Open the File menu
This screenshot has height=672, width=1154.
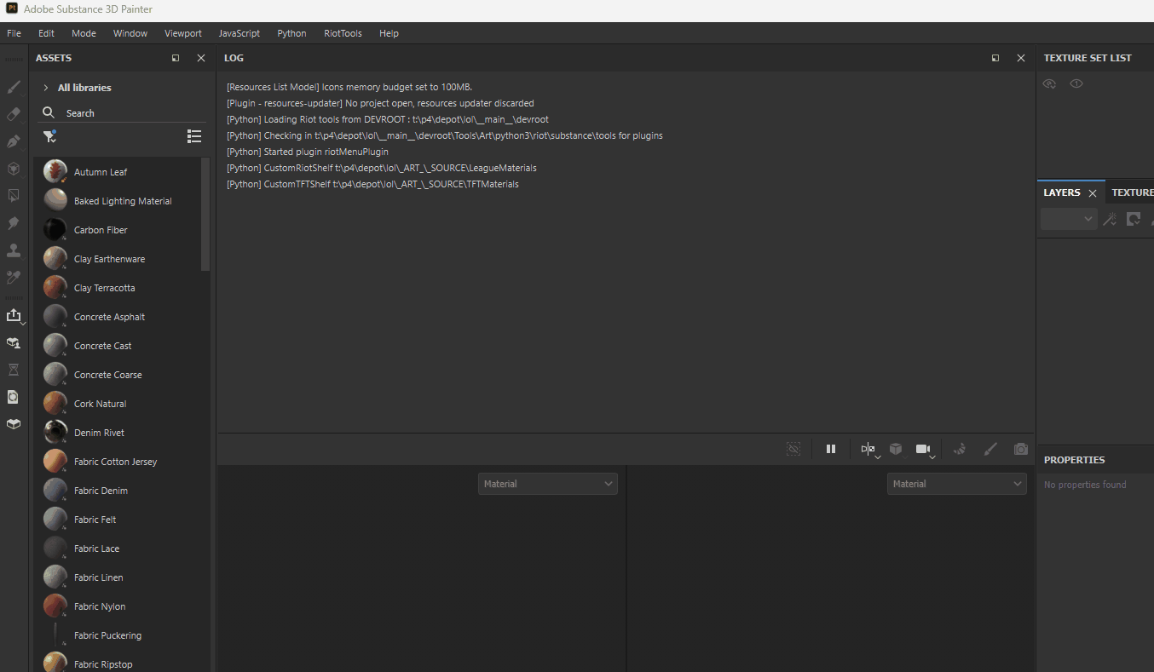[14, 33]
